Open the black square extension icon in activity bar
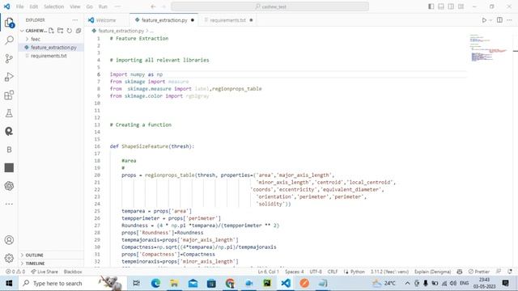518x291 pixels. coord(9,167)
